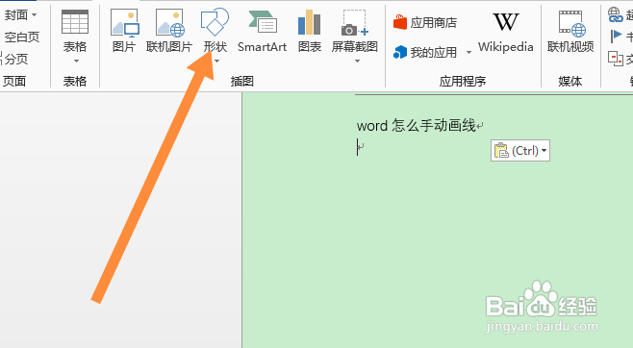Click the Online Pictures (联机图片) icon
This screenshot has height=348, width=633.
point(170,23)
